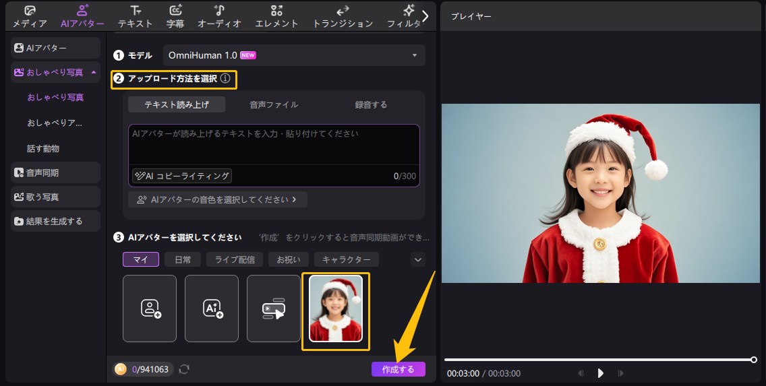
Task: Select the おしゃべり写真 sub-item
Action: (x=55, y=97)
